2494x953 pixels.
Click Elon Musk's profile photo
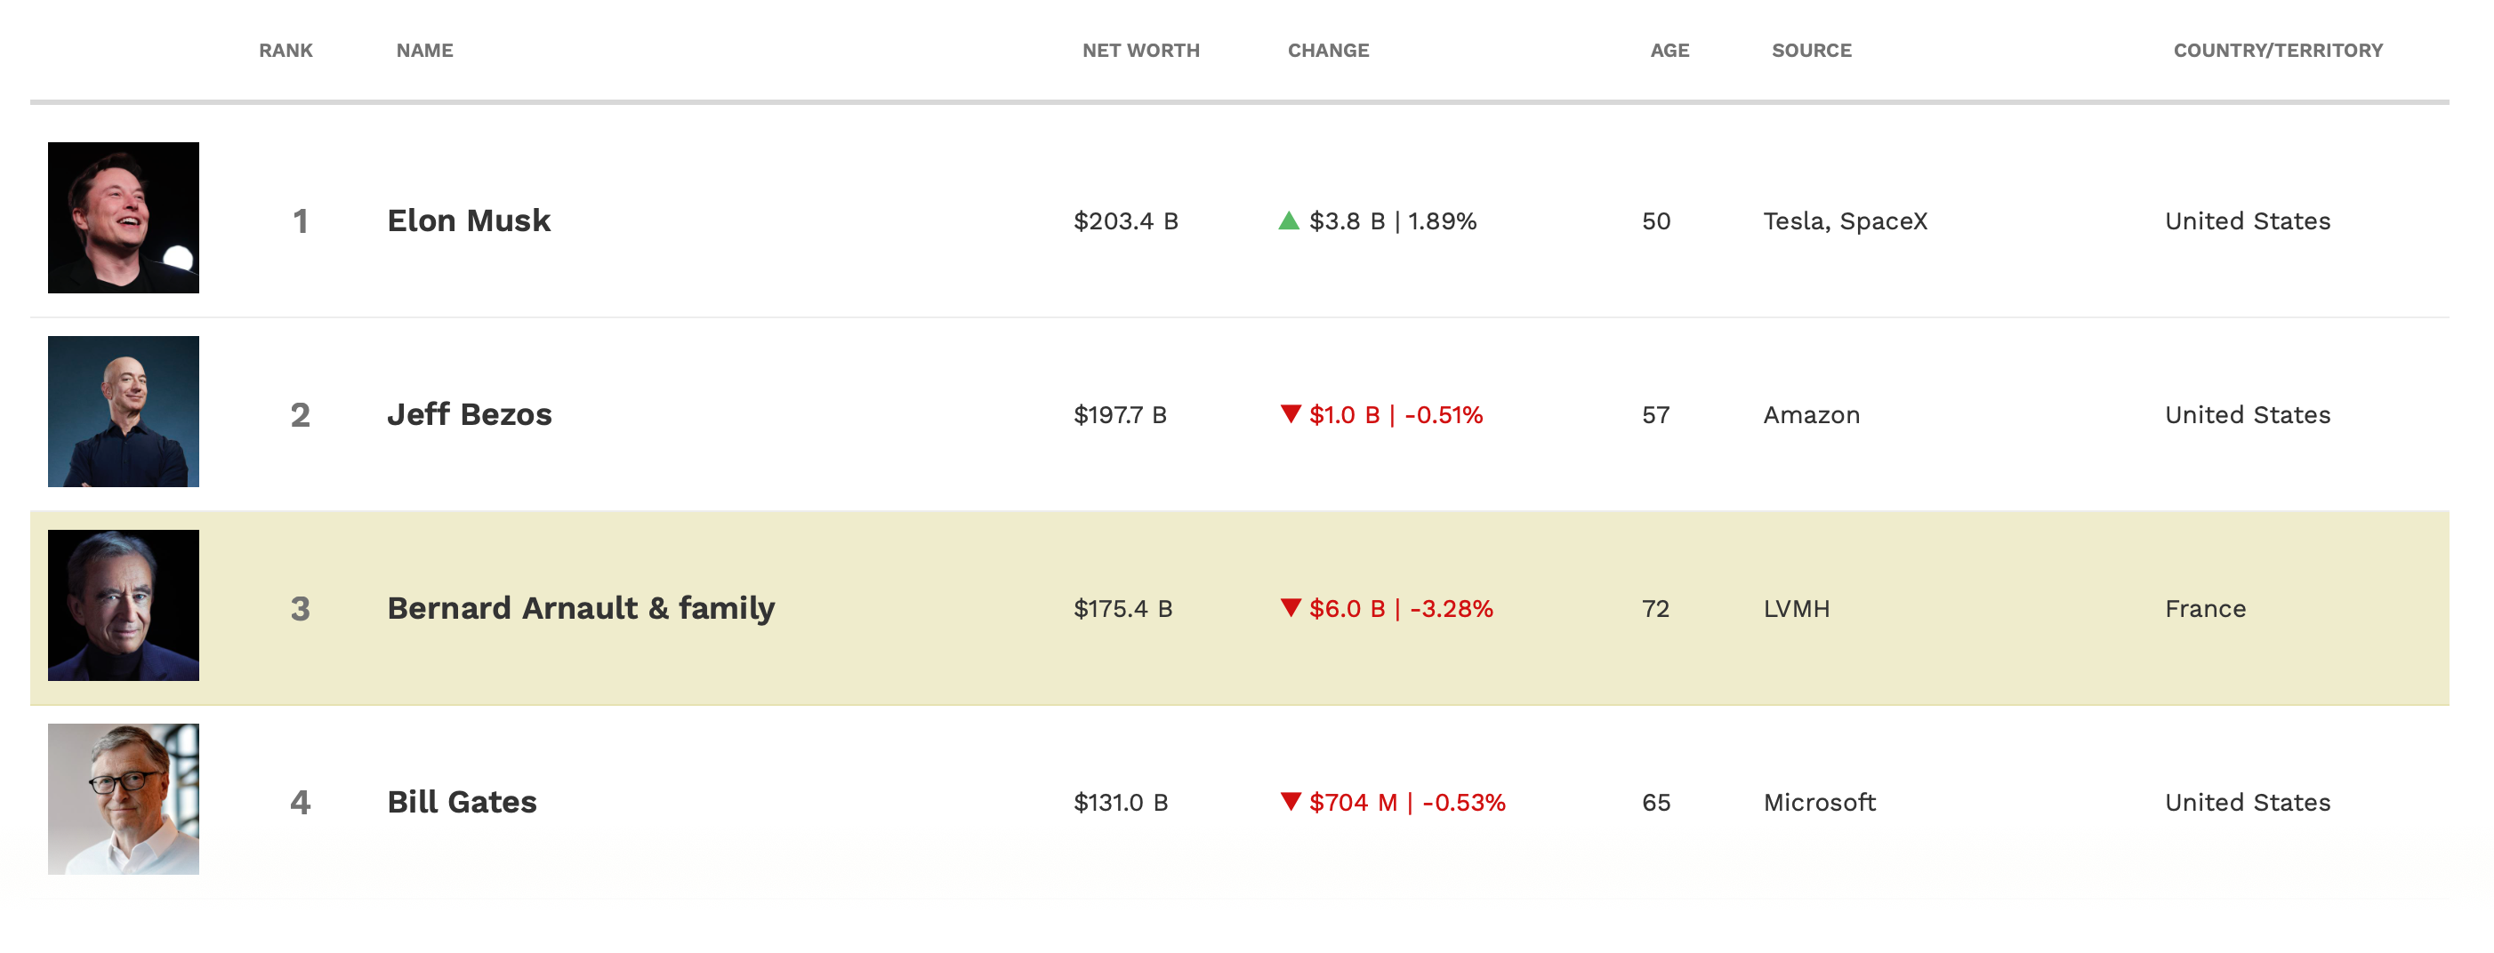coord(123,218)
